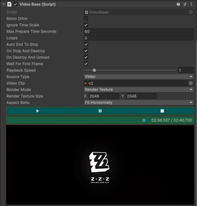Click the Render Texture Size Y field
This screenshot has height=206, width=197.
point(141,96)
